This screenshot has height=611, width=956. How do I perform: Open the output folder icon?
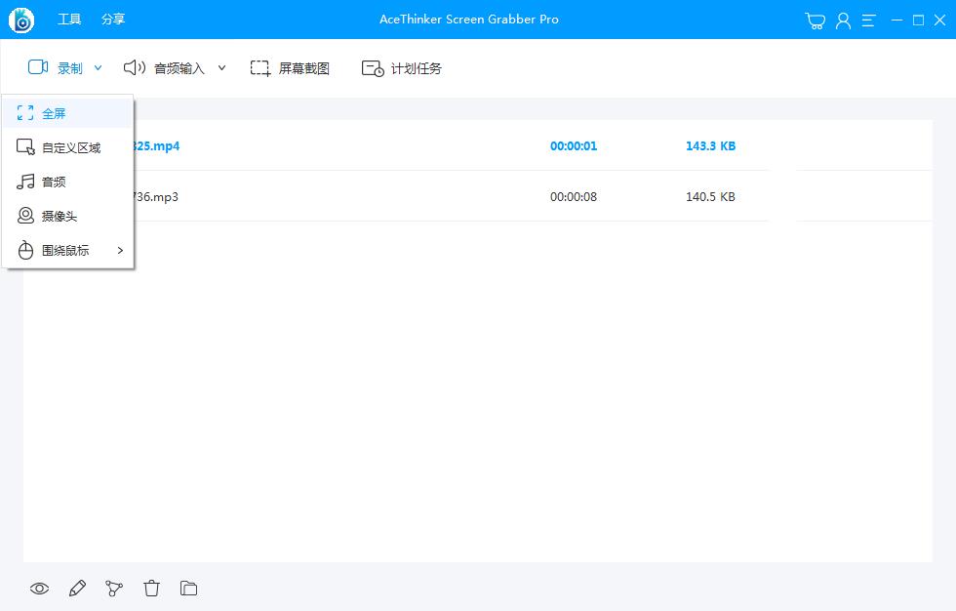coord(188,589)
